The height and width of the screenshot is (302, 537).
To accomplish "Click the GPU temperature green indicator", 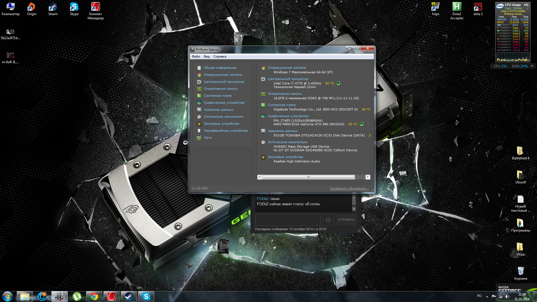I will 362,124.
